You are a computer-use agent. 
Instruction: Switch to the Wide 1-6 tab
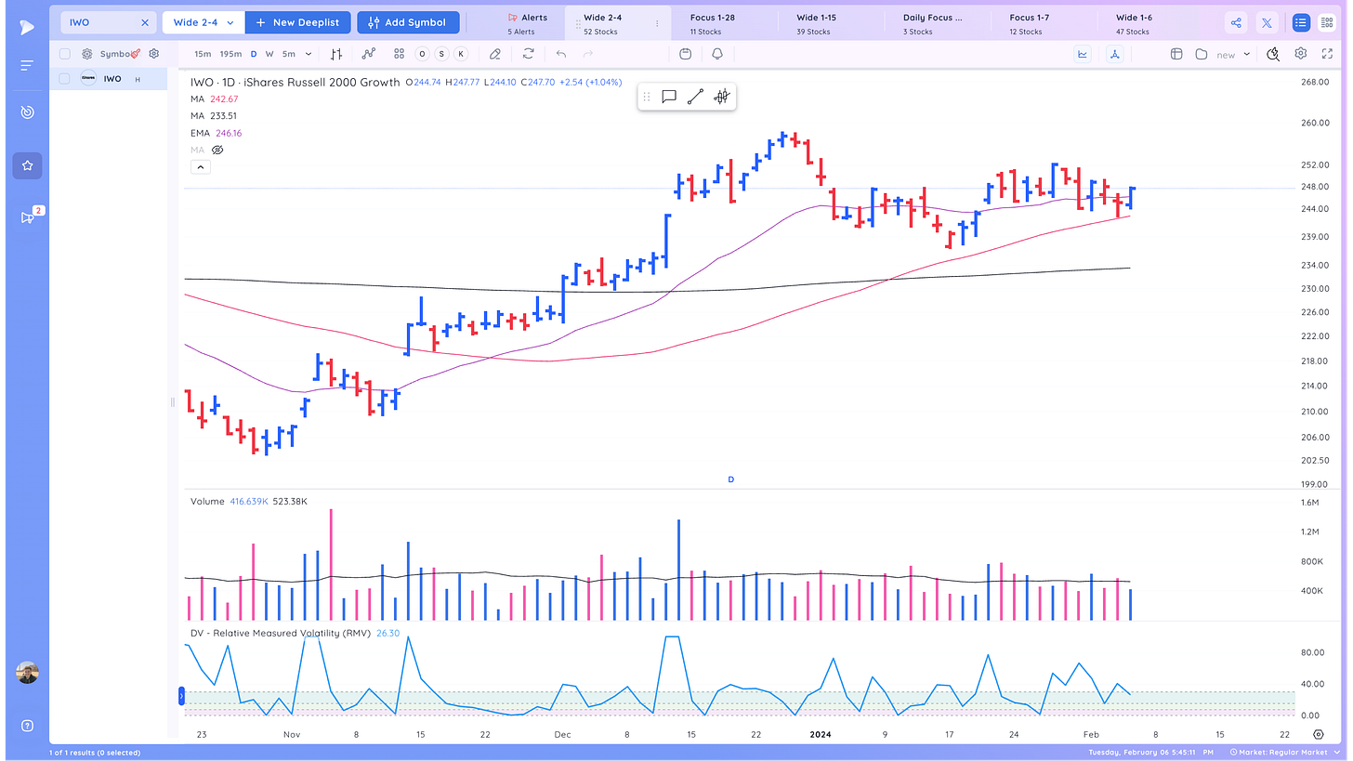pos(1135,23)
